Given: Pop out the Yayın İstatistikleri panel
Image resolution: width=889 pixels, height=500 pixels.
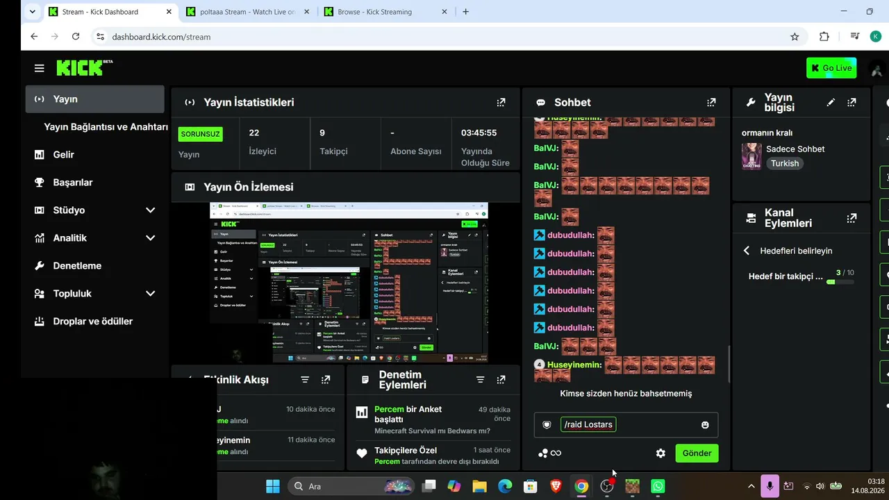Looking at the screenshot, I should pos(501,102).
